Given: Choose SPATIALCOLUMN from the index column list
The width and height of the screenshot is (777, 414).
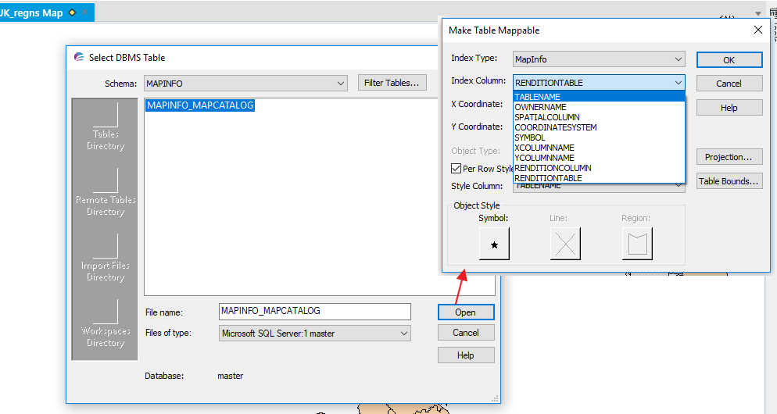Looking at the screenshot, I should [547, 117].
